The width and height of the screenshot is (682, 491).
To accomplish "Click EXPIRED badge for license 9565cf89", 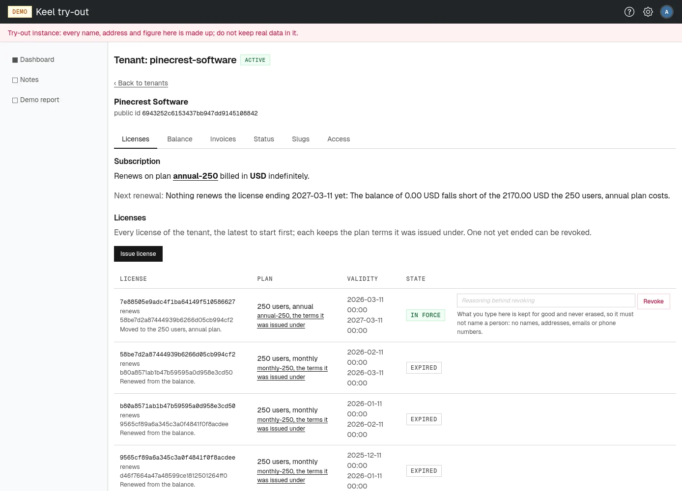I will [424, 471].
